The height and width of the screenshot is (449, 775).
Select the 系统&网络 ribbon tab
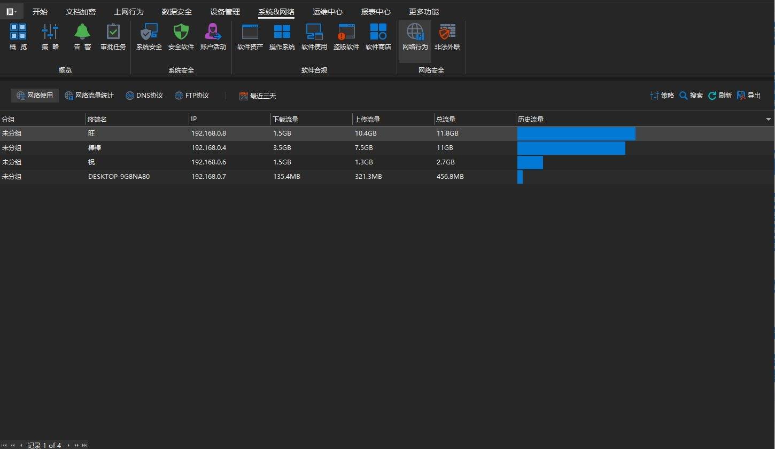[276, 11]
